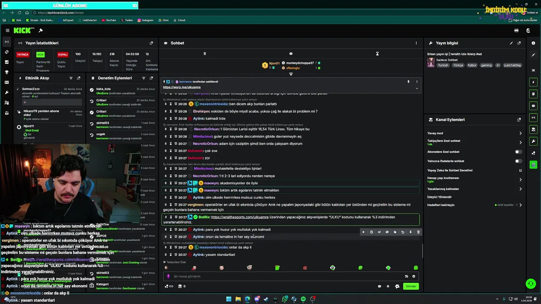Filter the Etkinlik Akışı feed
The height and width of the screenshot is (304, 541).
click(x=71, y=78)
